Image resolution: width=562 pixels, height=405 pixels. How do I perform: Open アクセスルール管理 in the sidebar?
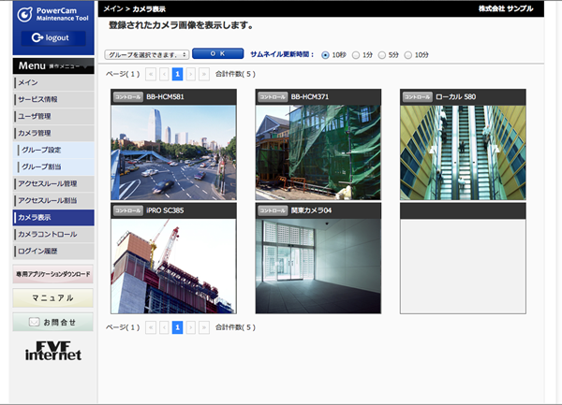(52, 183)
